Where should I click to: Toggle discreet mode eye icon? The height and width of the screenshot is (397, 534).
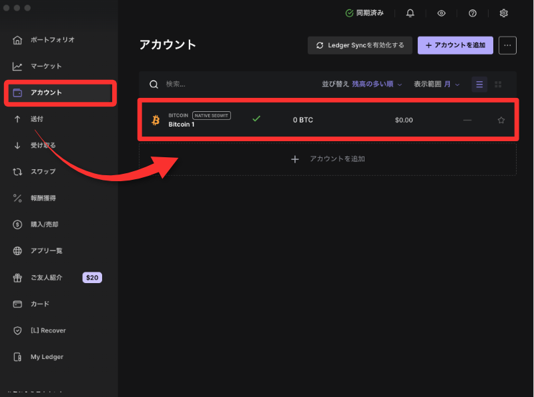441,13
